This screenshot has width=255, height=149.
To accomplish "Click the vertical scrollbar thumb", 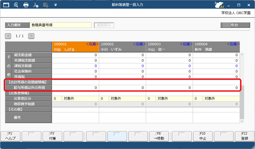I will coord(242,102).
